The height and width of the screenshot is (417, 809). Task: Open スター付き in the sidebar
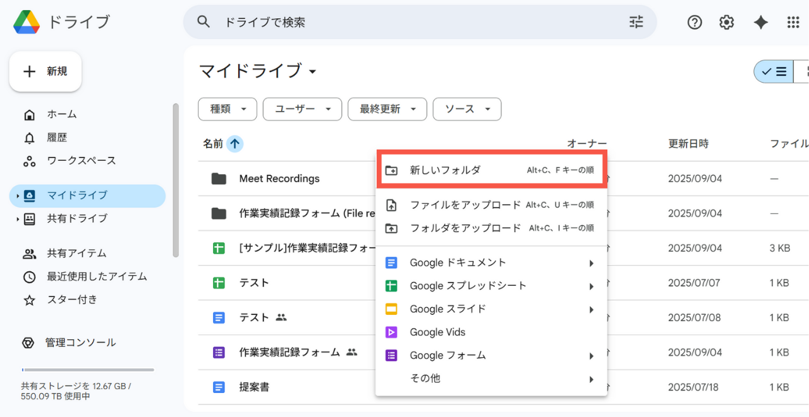coord(71,300)
